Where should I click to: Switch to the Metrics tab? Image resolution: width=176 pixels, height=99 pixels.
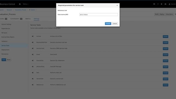[28, 19]
